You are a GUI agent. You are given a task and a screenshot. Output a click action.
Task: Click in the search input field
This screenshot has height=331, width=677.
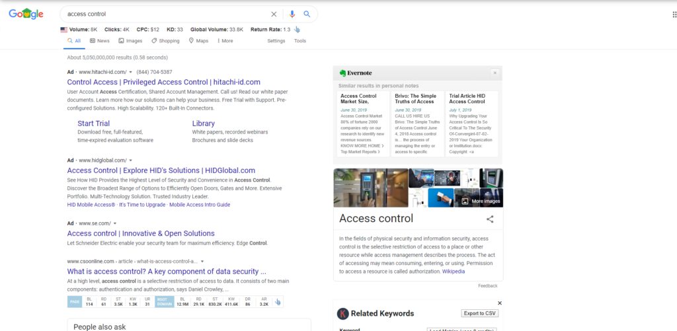pyautogui.click(x=166, y=15)
